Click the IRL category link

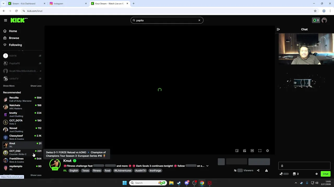click(x=65, y=171)
